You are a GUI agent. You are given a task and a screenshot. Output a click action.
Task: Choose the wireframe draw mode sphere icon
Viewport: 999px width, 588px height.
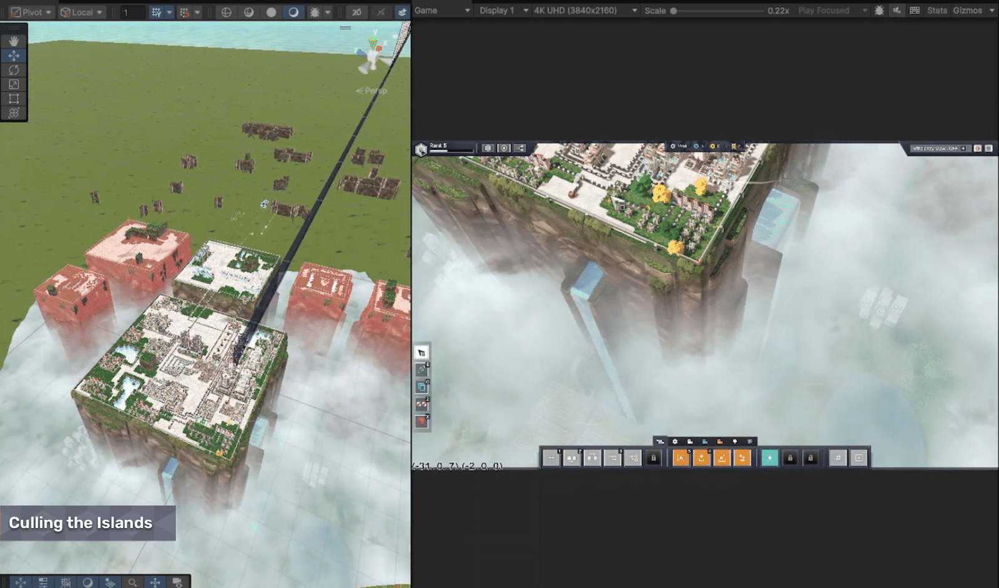tap(227, 12)
